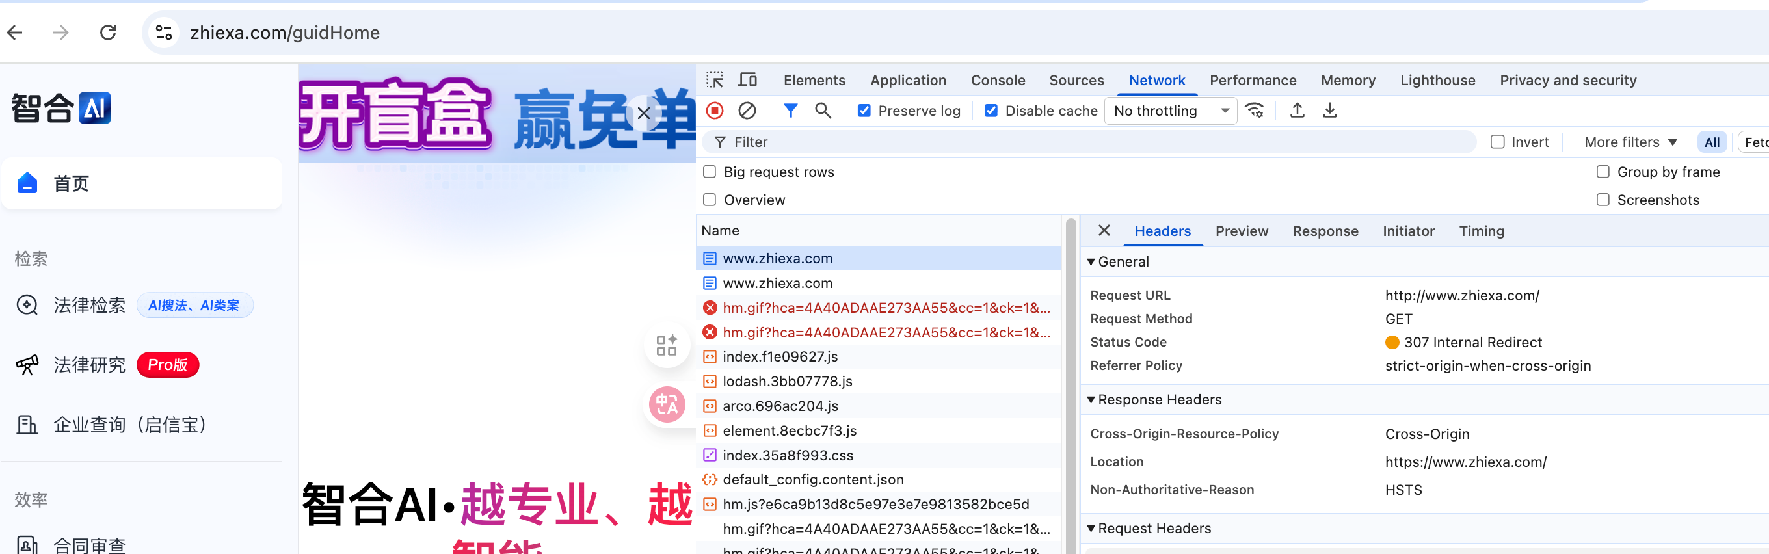Close the request details pane
Image resolution: width=1769 pixels, height=554 pixels.
click(x=1104, y=231)
